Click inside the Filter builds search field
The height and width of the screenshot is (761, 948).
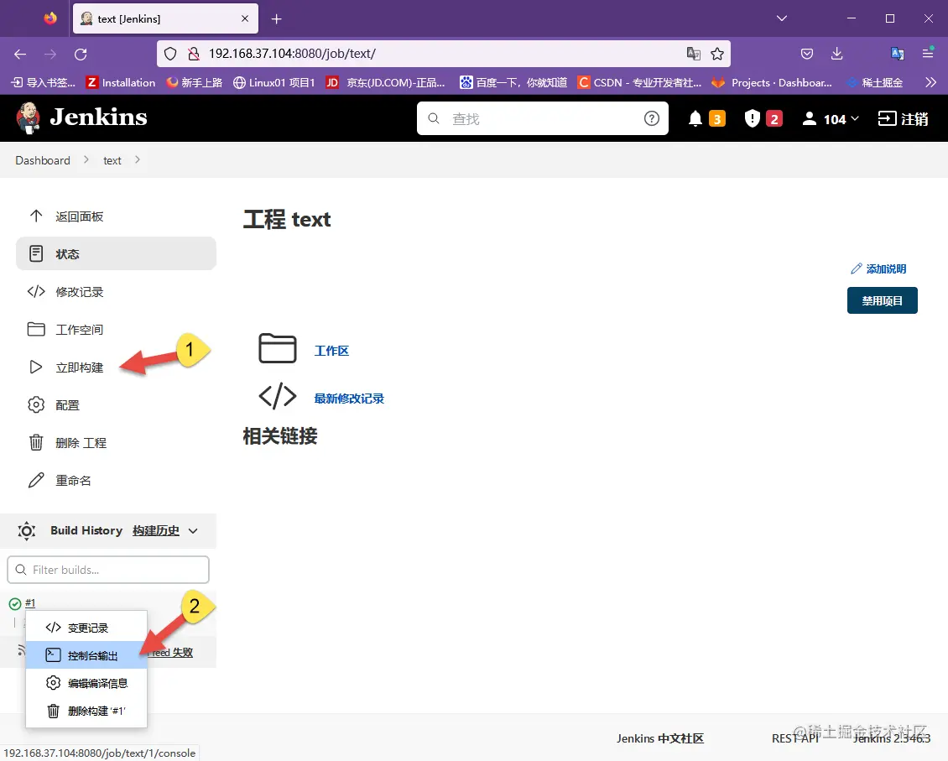click(x=107, y=569)
